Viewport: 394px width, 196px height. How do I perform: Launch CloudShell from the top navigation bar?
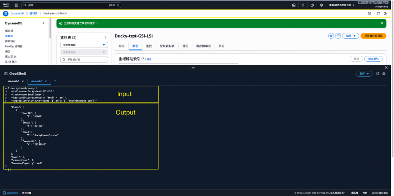click(x=294, y=5)
